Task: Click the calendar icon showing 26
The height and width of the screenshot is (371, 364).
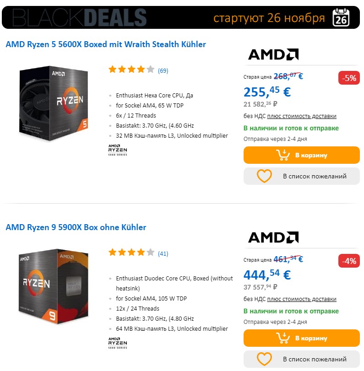Action: (340, 18)
